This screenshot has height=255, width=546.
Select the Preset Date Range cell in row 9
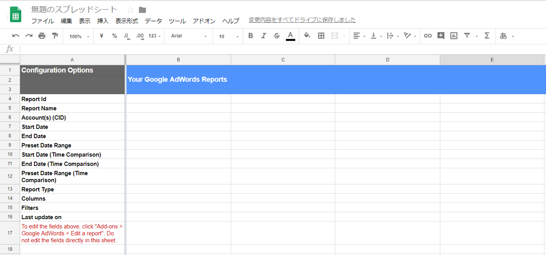pyautogui.click(x=72, y=145)
